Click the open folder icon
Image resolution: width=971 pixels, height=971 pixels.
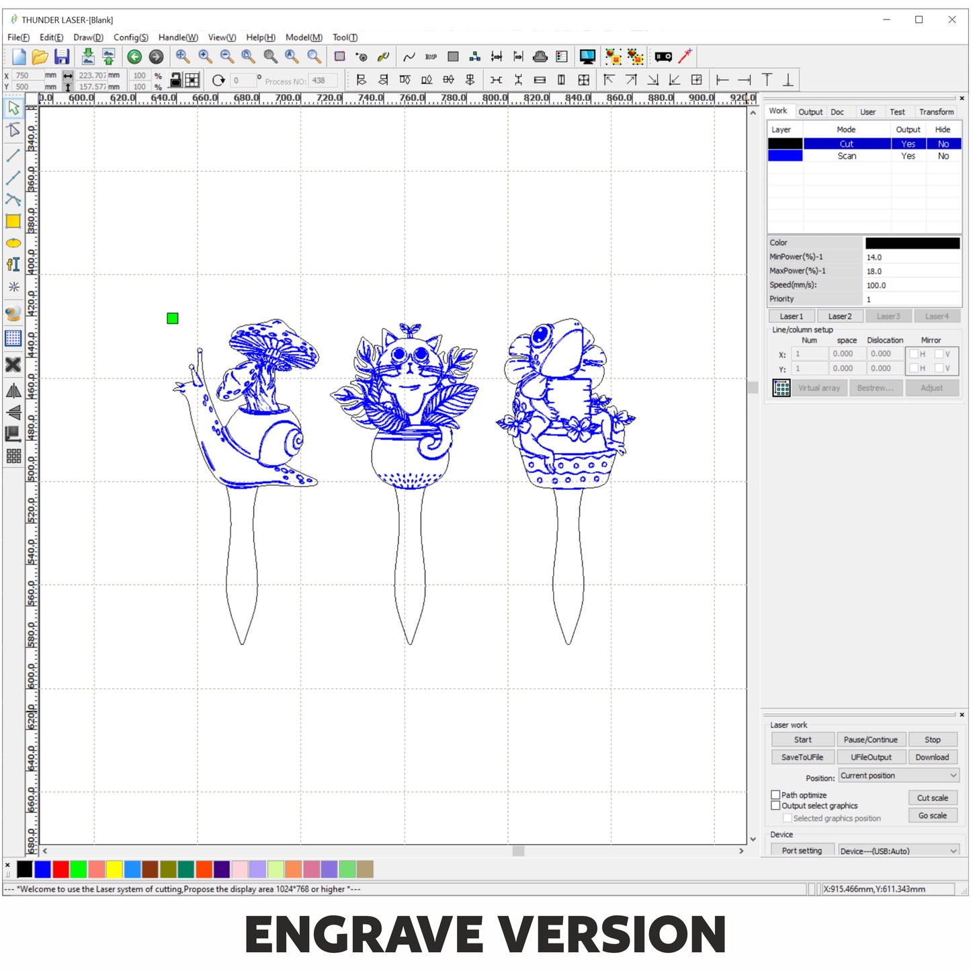[40, 57]
